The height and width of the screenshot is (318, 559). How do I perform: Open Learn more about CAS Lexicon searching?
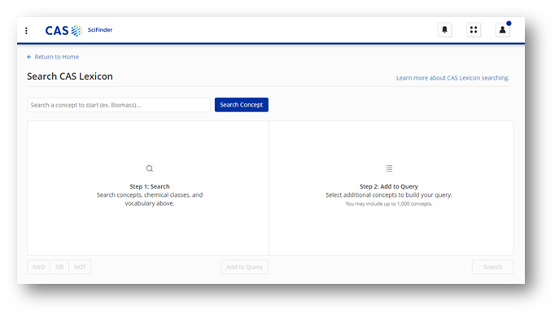(x=452, y=78)
